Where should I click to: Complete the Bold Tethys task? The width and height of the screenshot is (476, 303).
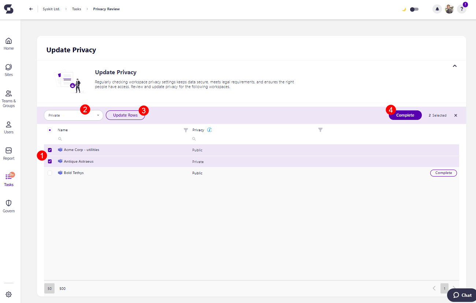(443, 173)
